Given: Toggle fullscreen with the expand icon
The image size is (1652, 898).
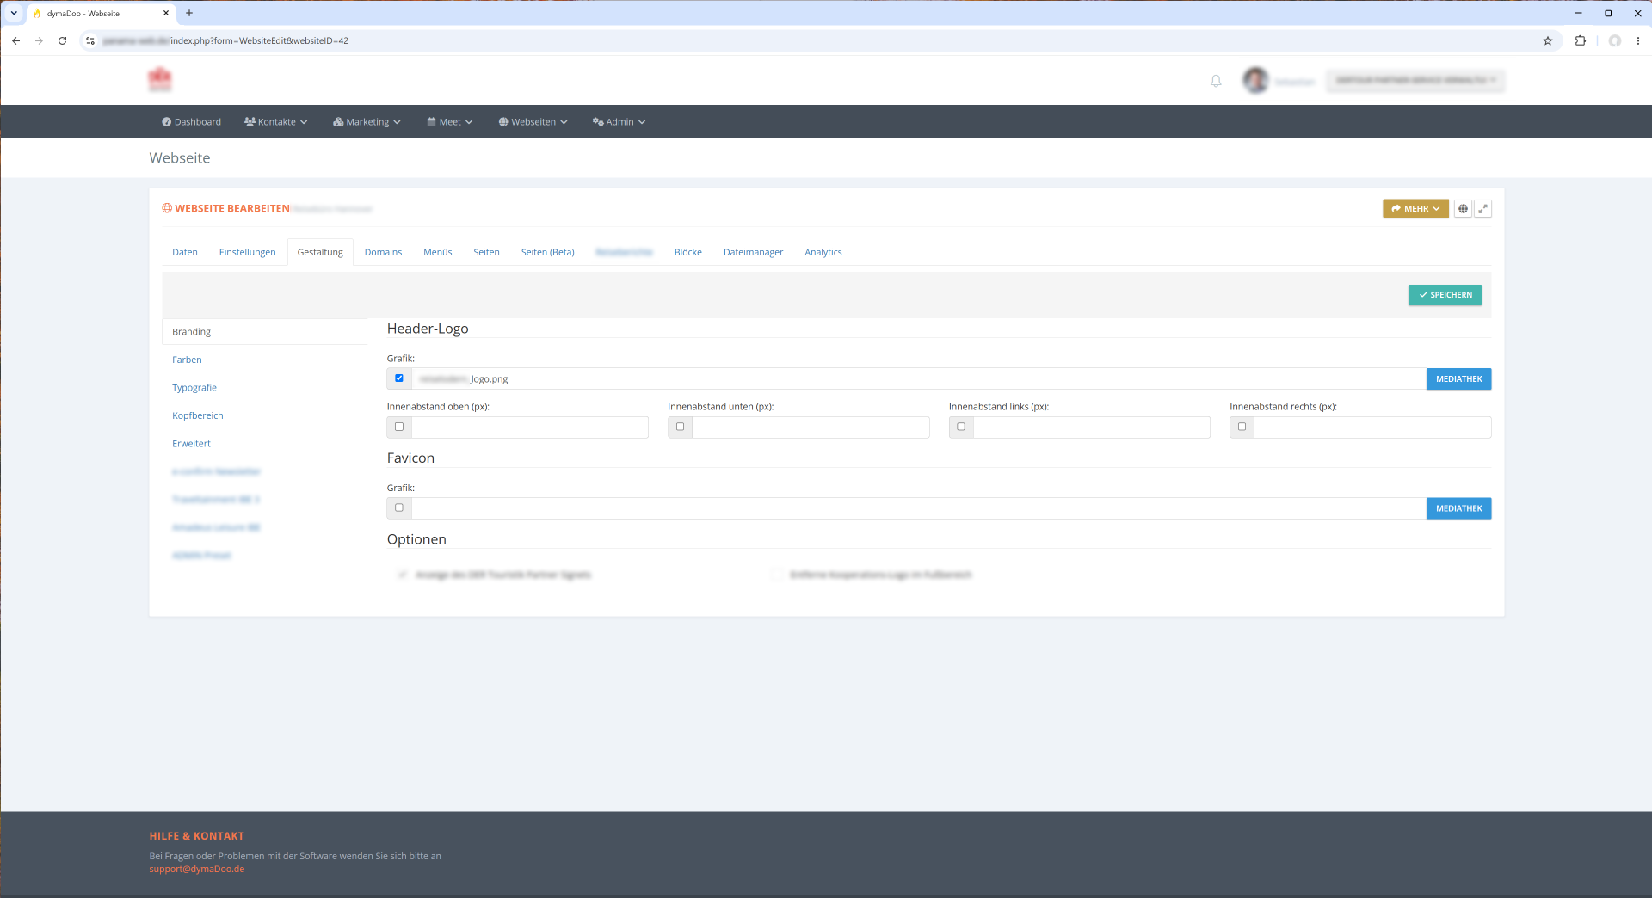Looking at the screenshot, I should coord(1482,209).
